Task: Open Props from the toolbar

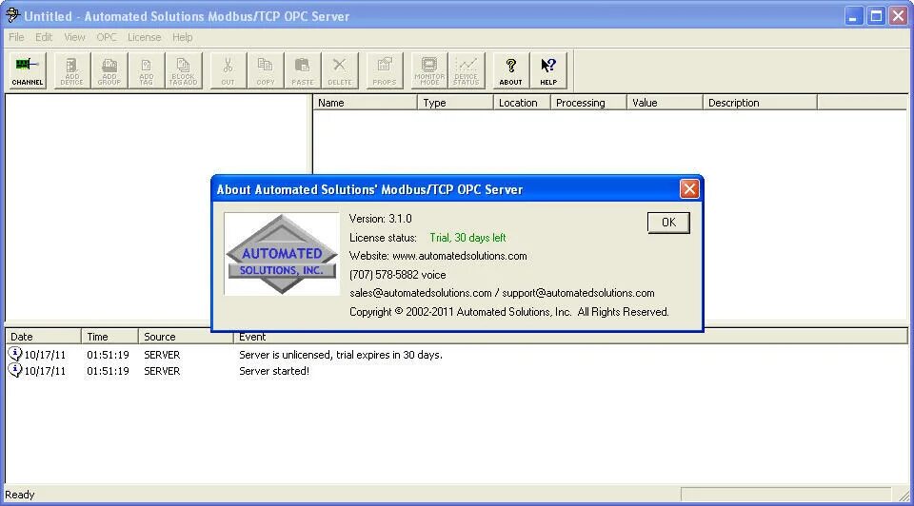Action: tap(384, 70)
